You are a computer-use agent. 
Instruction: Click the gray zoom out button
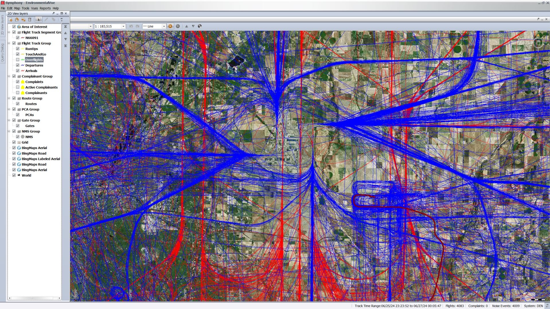[x=178, y=26]
